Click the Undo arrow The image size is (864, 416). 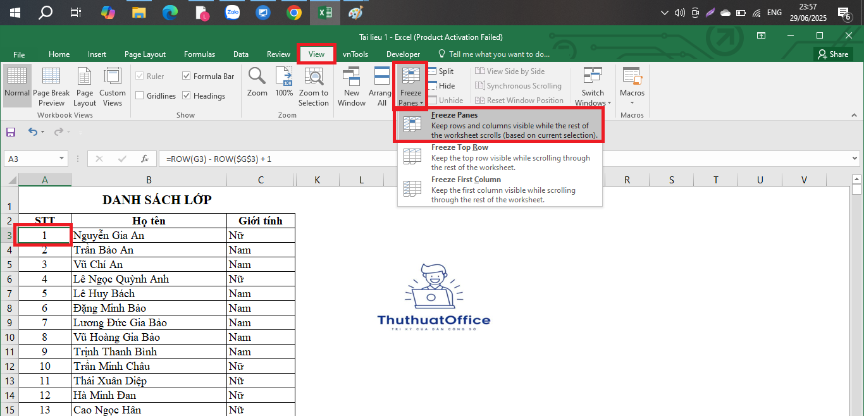pyautogui.click(x=32, y=132)
